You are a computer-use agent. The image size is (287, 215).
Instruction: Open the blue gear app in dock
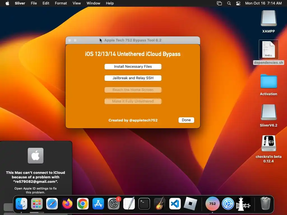point(228,204)
